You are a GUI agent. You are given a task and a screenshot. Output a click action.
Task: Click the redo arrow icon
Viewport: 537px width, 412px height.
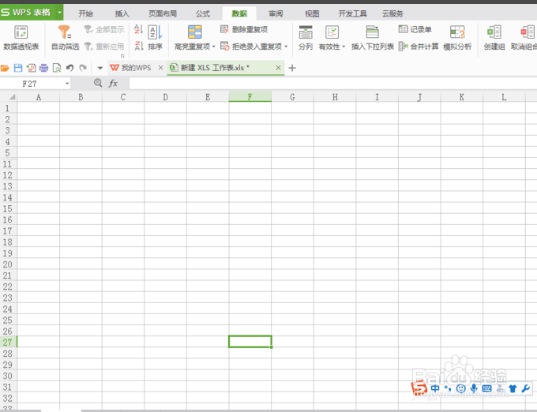(x=83, y=68)
